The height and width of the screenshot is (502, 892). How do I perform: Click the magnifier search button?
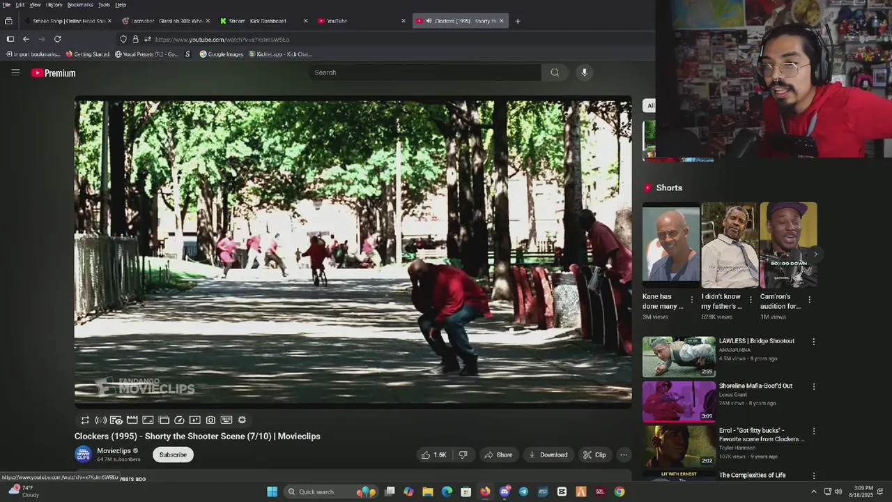(555, 73)
